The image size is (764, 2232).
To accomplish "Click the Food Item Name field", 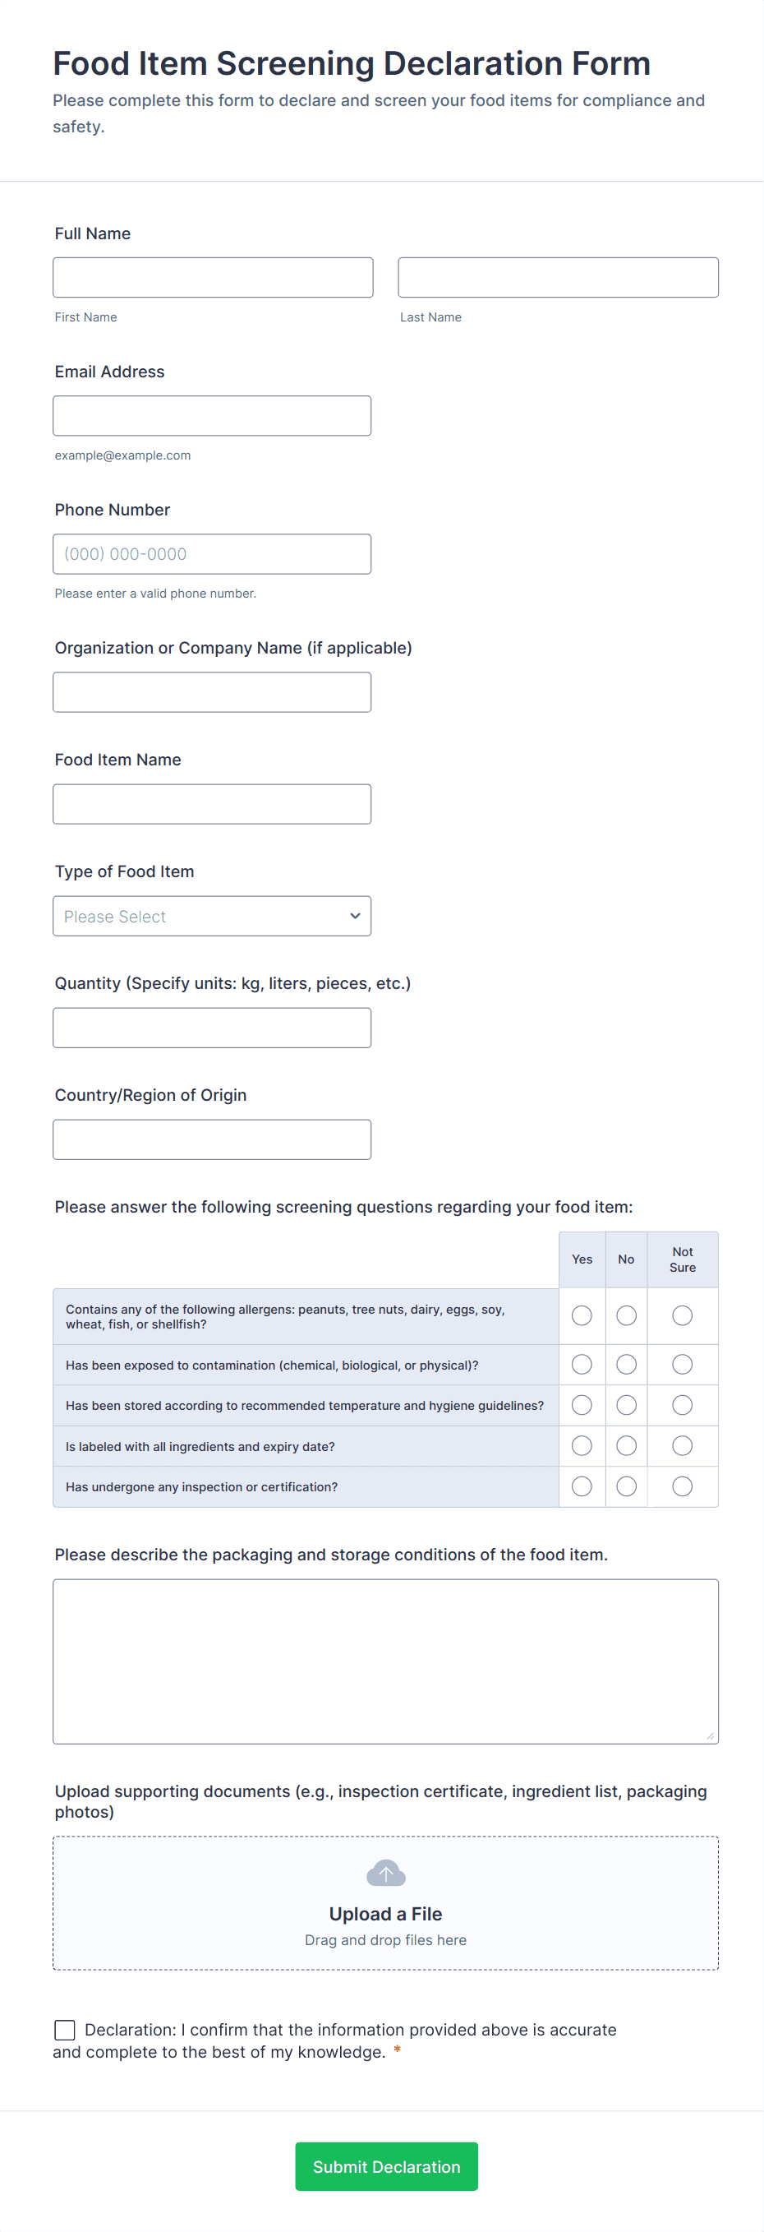I will pyautogui.click(x=212, y=804).
